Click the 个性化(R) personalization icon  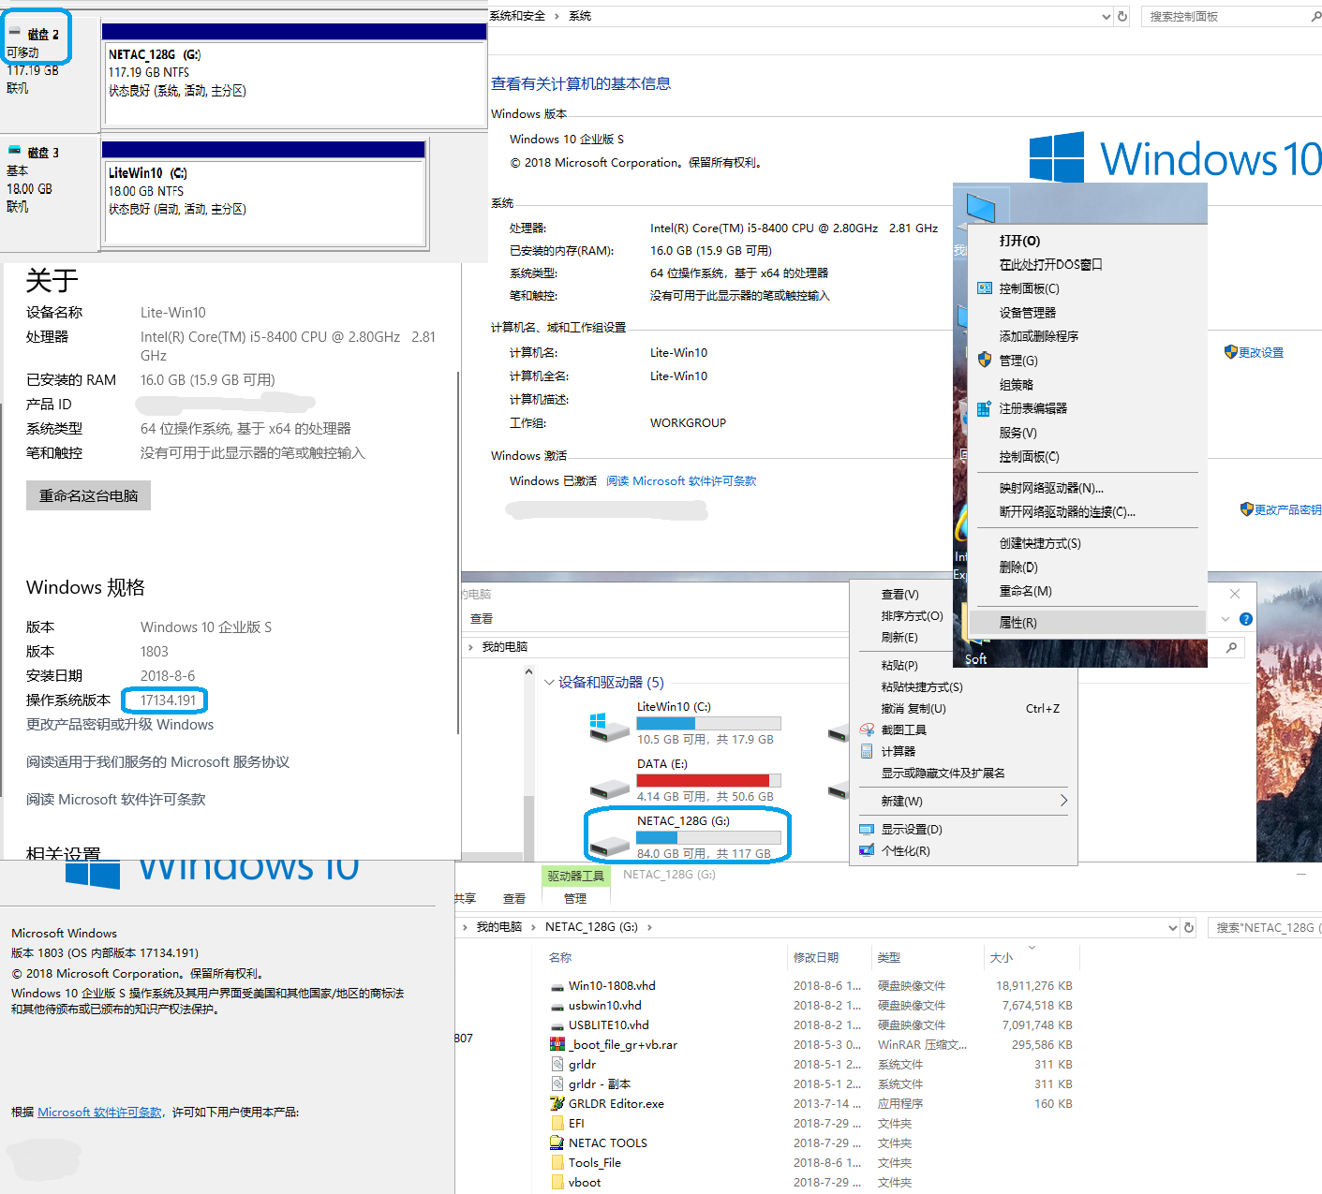[867, 850]
